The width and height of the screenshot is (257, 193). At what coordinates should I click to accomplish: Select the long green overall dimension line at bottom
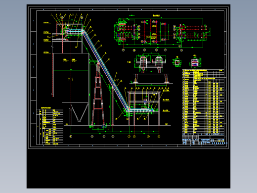tap(115, 134)
